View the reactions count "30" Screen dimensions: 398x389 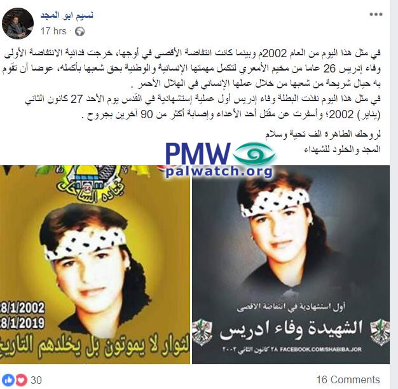point(36,380)
